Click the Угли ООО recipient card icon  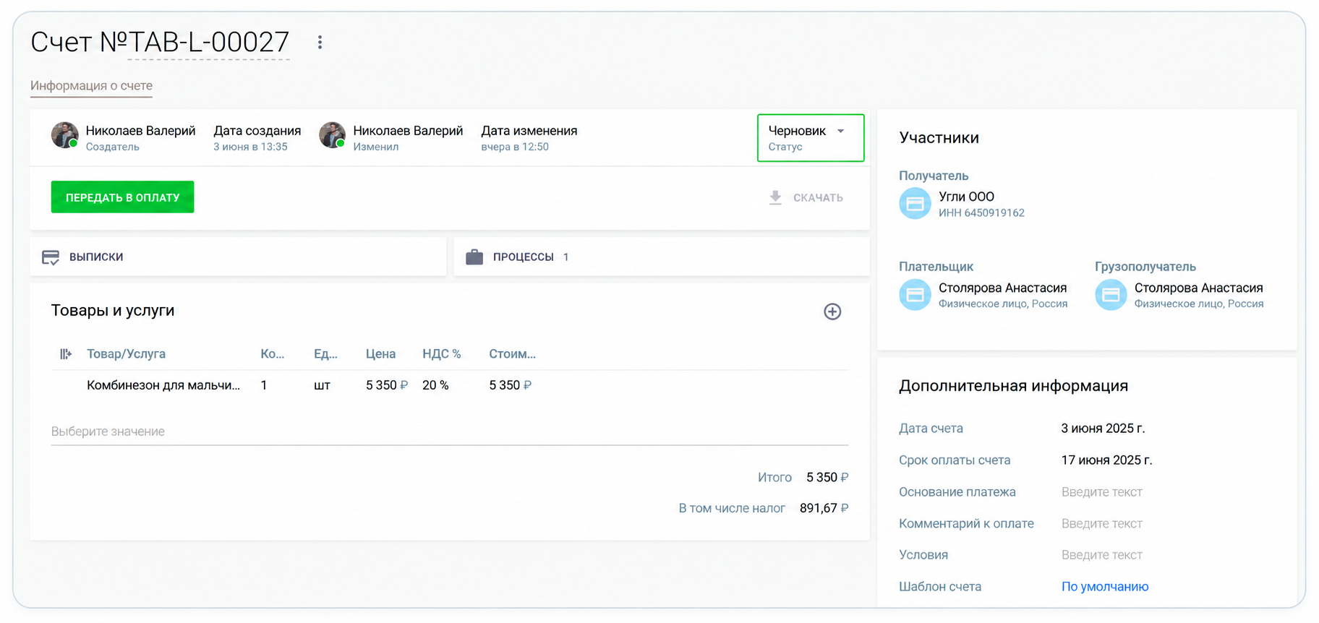tap(915, 204)
